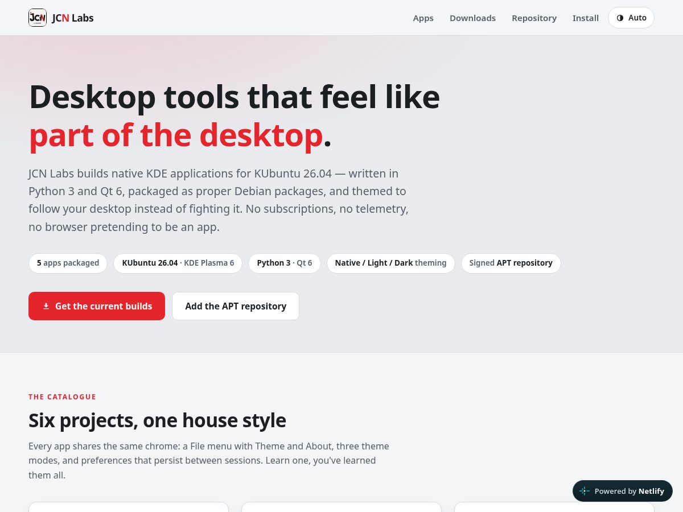Click the red "part of the desktop" headline text

tap(176, 135)
